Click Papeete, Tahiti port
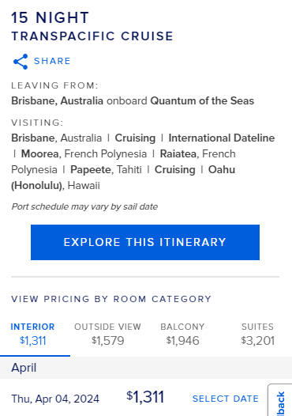The width and height of the screenshot is (292, 416). coord(106,170)
